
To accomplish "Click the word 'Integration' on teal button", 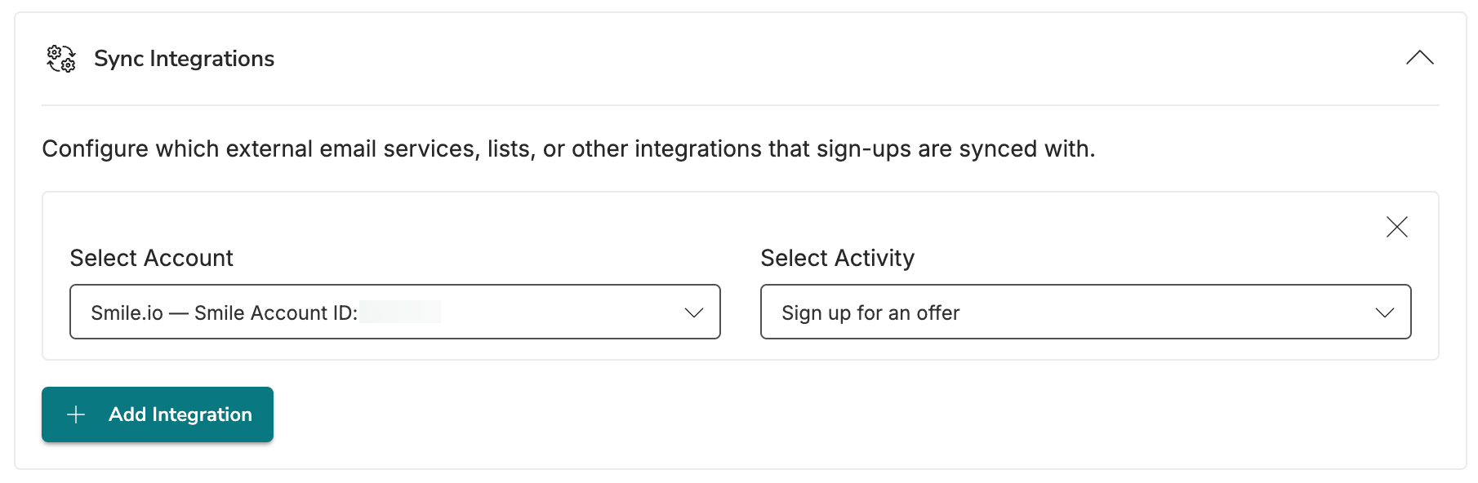I will (202, 414).
